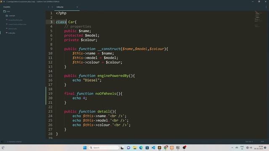Screen dimensions: 269x151
Task: Open the grey app icon right of XAMPP
Action: click(x=178, y=148)
